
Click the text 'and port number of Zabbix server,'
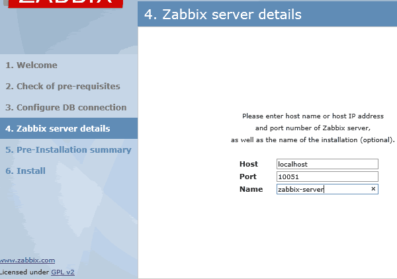click(313, 128)
